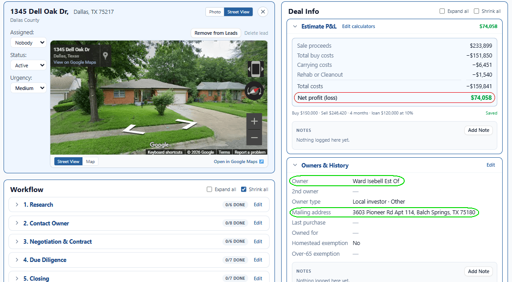
Task: Select the top Street View toggle button
Action: tap(238, 12)
